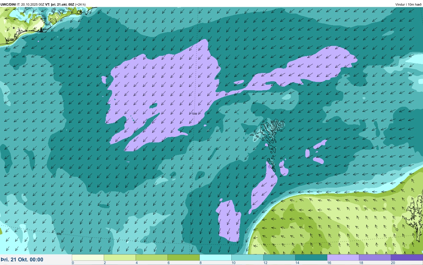This screenshot has width=423, height=265.
Task: Click the legend scale value '4'
Action: pyautogui.click(x=136, y=263)
